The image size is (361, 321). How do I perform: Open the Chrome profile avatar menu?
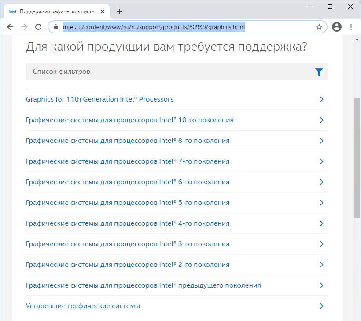coord(337,27)
